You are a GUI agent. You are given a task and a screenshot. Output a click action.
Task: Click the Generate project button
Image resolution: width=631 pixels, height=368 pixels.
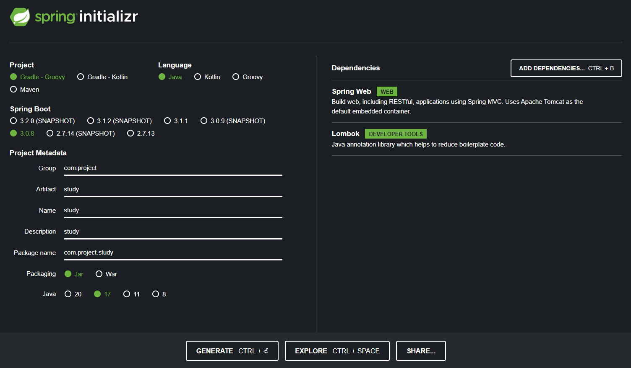232,351
